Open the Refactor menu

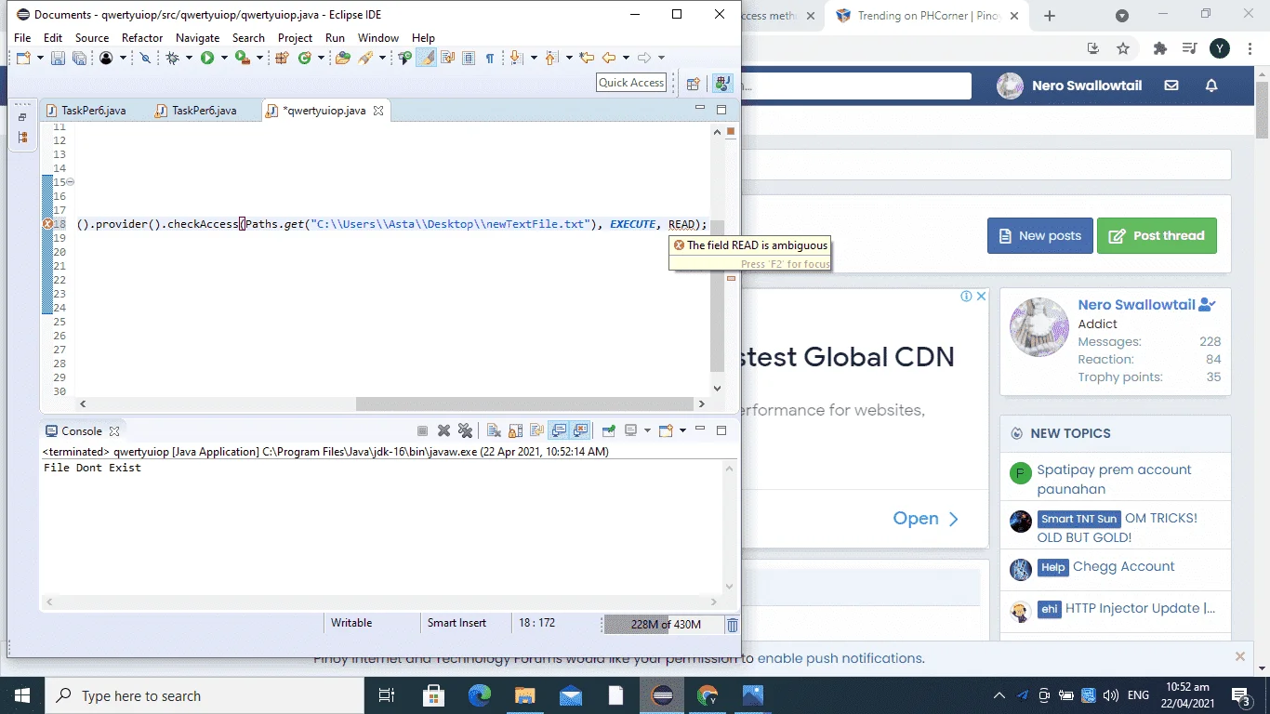[142, 37]
